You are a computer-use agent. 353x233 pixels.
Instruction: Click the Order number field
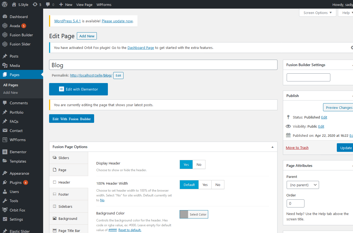[296, 203]
